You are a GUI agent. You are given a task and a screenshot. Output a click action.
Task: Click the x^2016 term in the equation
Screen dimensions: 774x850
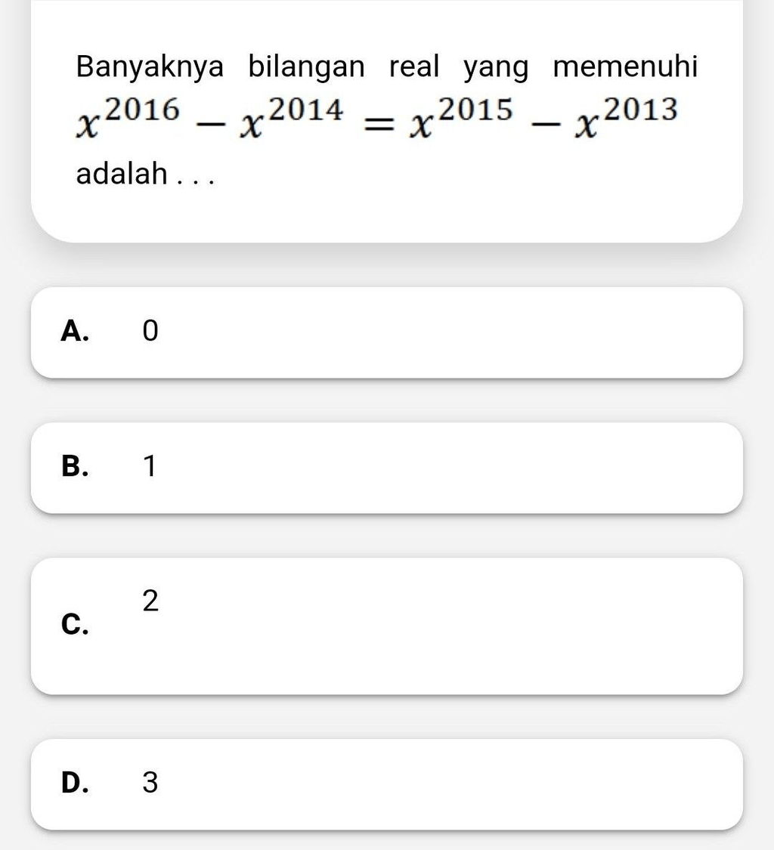pos(128,118)
